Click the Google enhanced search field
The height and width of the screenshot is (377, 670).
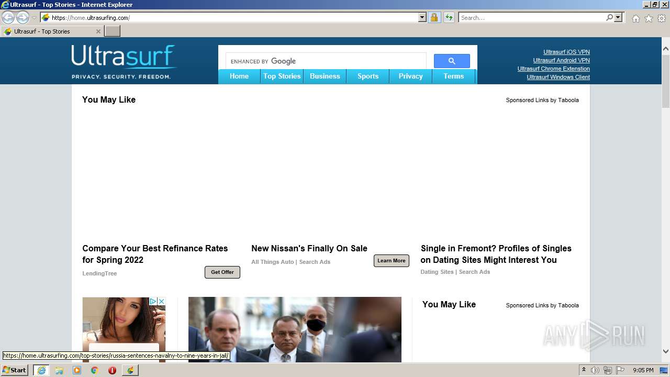(x=327, y=61)
